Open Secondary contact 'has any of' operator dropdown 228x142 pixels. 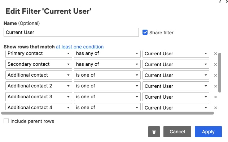point(107,64)
